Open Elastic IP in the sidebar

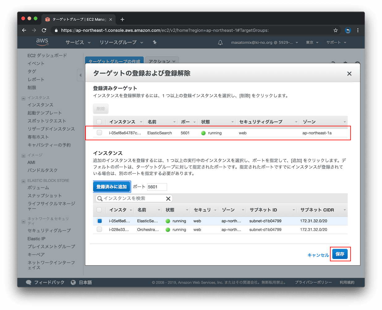tap(36, 239)
